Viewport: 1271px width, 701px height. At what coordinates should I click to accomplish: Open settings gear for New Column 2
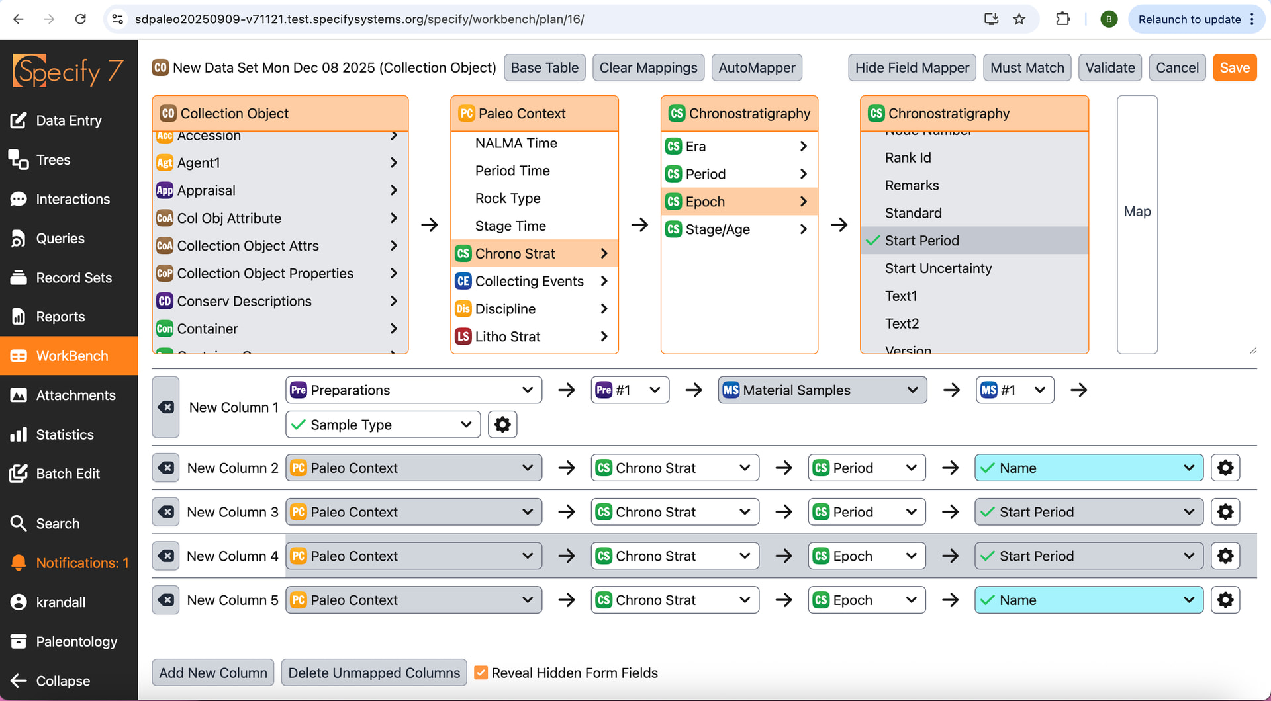point(1225,468)
